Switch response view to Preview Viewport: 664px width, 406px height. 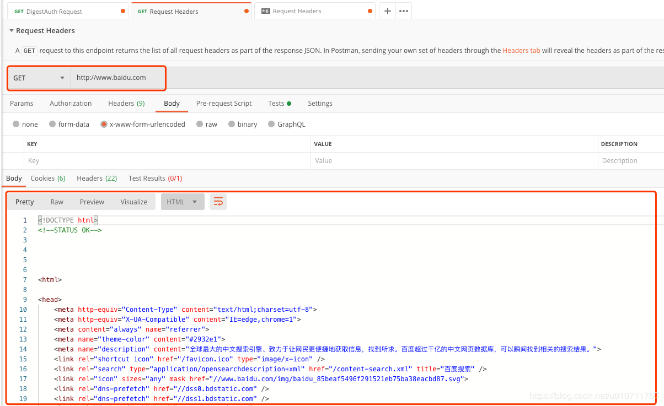click(92, 202)
